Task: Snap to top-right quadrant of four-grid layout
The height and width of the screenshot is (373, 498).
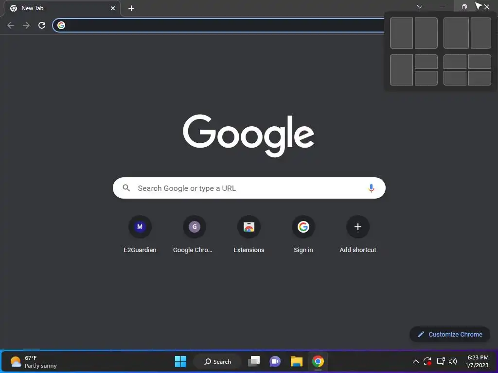Action: click(x=480, y=62)
